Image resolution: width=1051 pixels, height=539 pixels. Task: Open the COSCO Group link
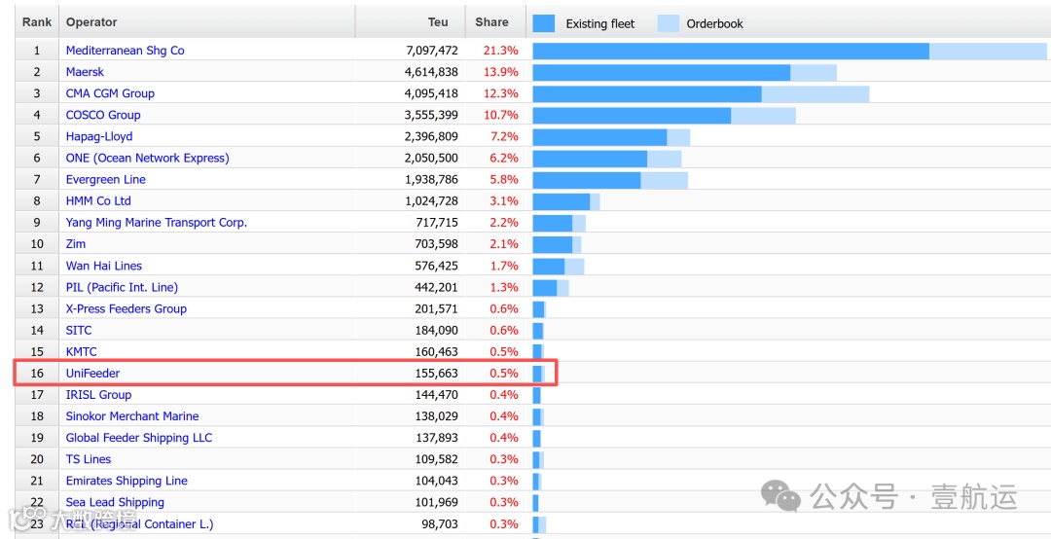103,115
